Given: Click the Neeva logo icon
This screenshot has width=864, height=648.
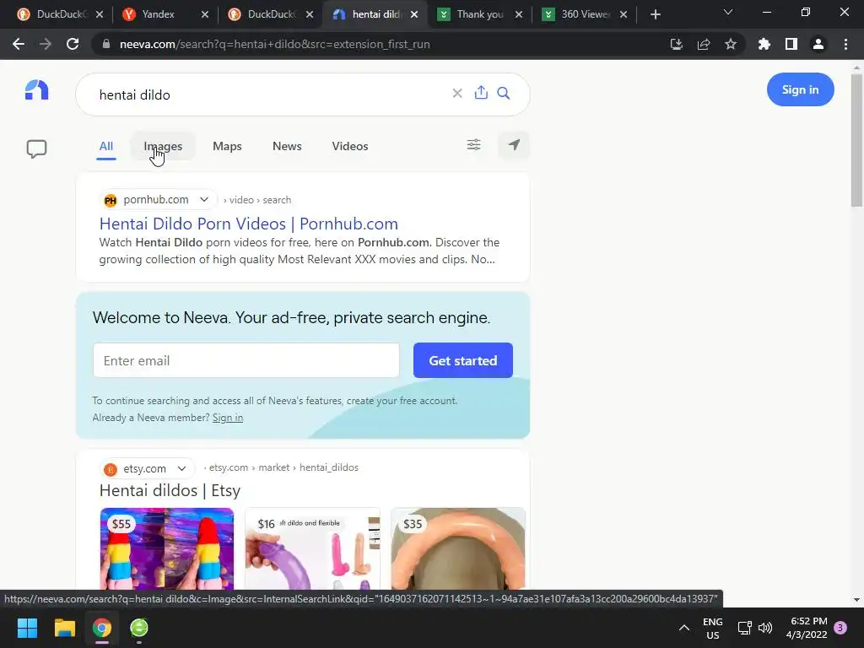Looking at the screenshot, I should pos(37,89).
